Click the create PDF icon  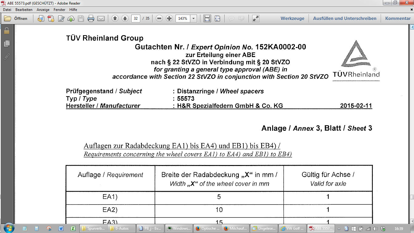click(51, 19)
